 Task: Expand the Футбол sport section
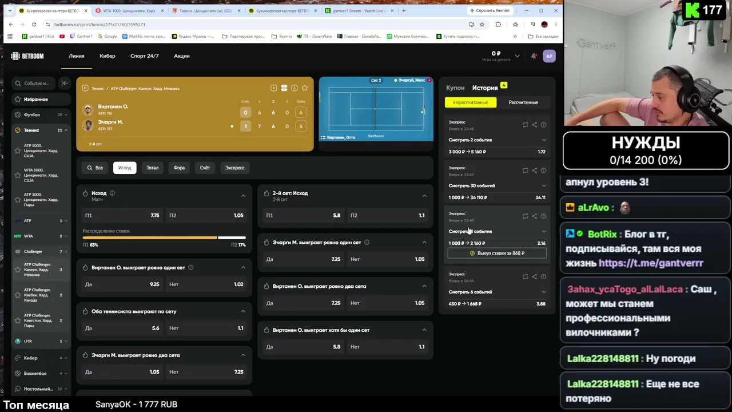click(66, 114)
